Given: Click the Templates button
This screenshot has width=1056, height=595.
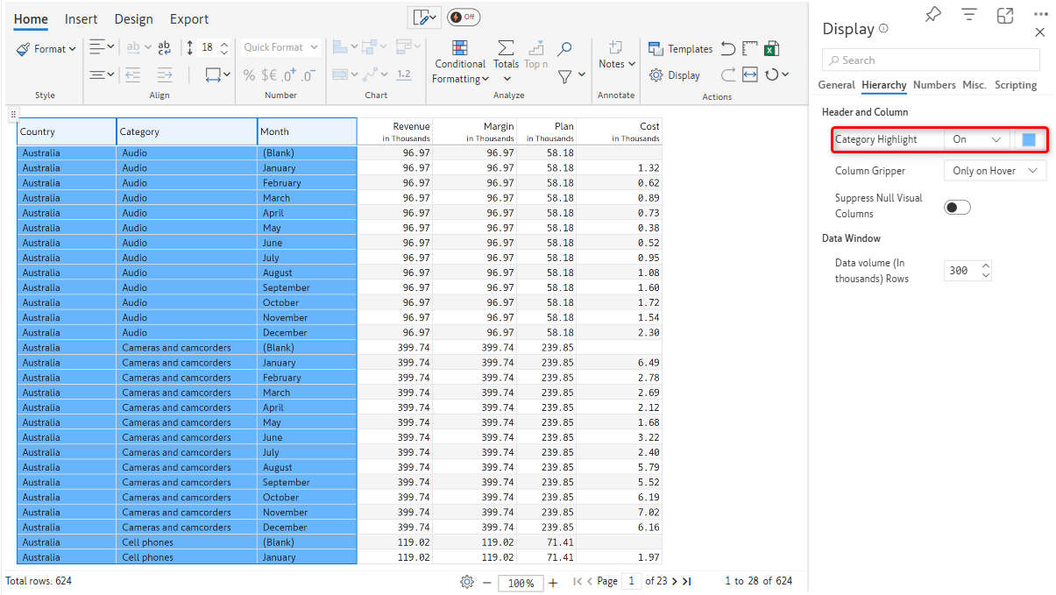Looking at the screenshot, I should 680,49.
